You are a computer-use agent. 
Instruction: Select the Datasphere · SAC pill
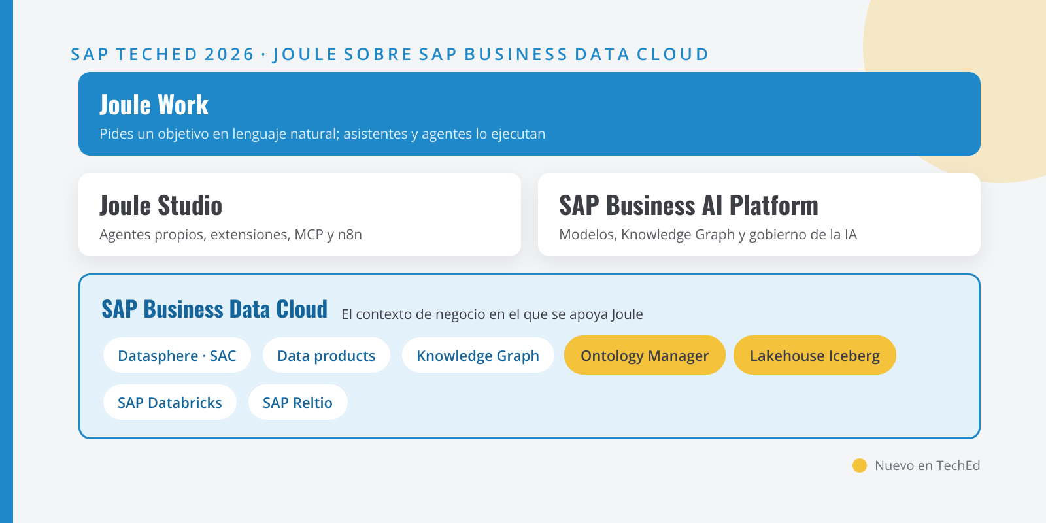pos(177,356)
